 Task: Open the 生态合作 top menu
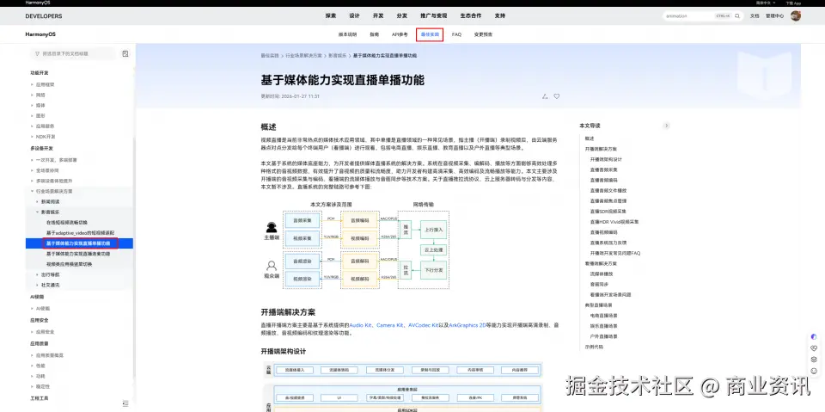tap(470, 15)
